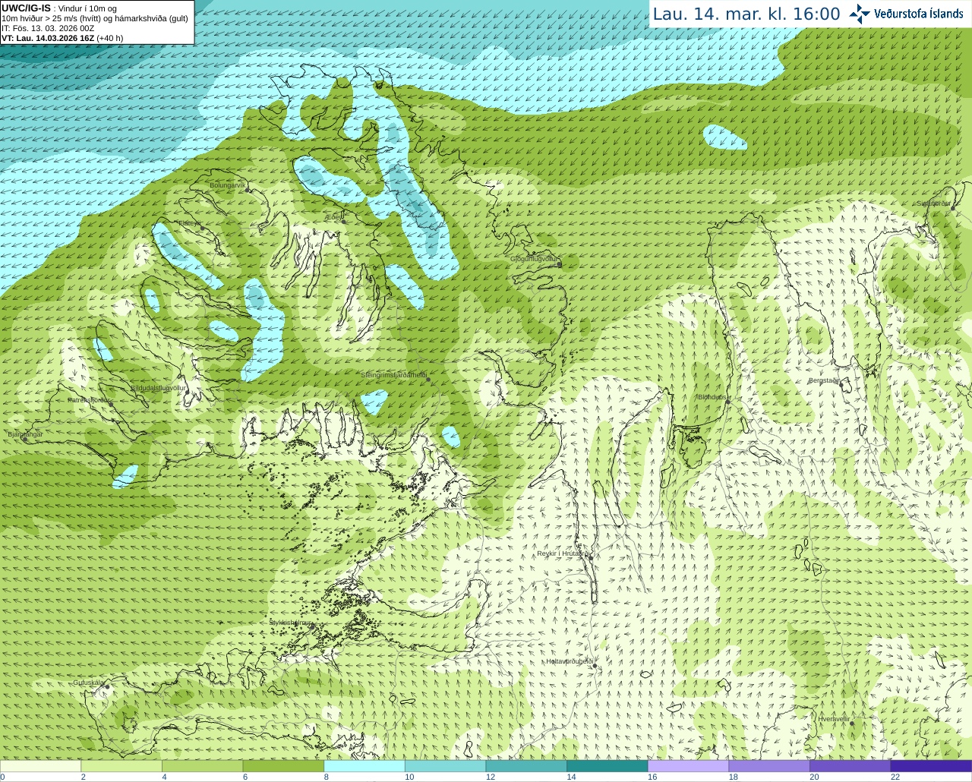Pick the 2–4 m/s light green swatch

pos(121,766)
